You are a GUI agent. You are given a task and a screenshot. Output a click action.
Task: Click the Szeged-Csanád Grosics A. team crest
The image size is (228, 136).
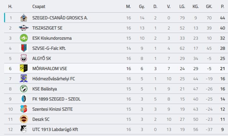pyautogui.click(x=24, y=18)
